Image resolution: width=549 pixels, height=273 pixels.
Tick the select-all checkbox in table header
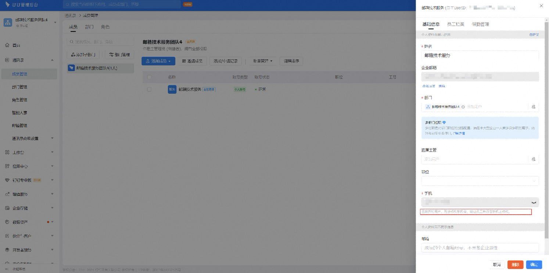click(149, 77)
